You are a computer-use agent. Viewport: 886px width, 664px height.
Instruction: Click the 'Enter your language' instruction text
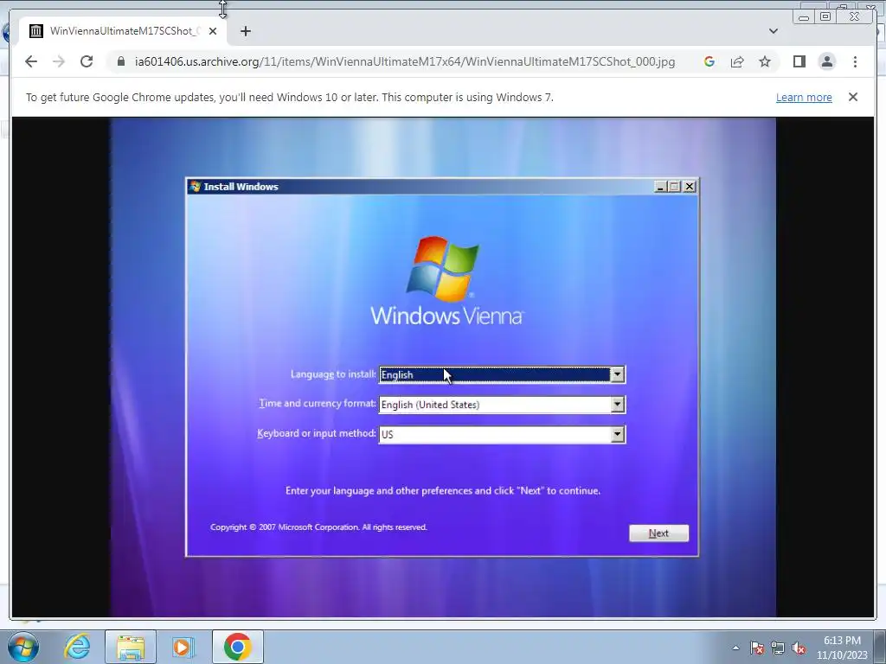[443, 491]
